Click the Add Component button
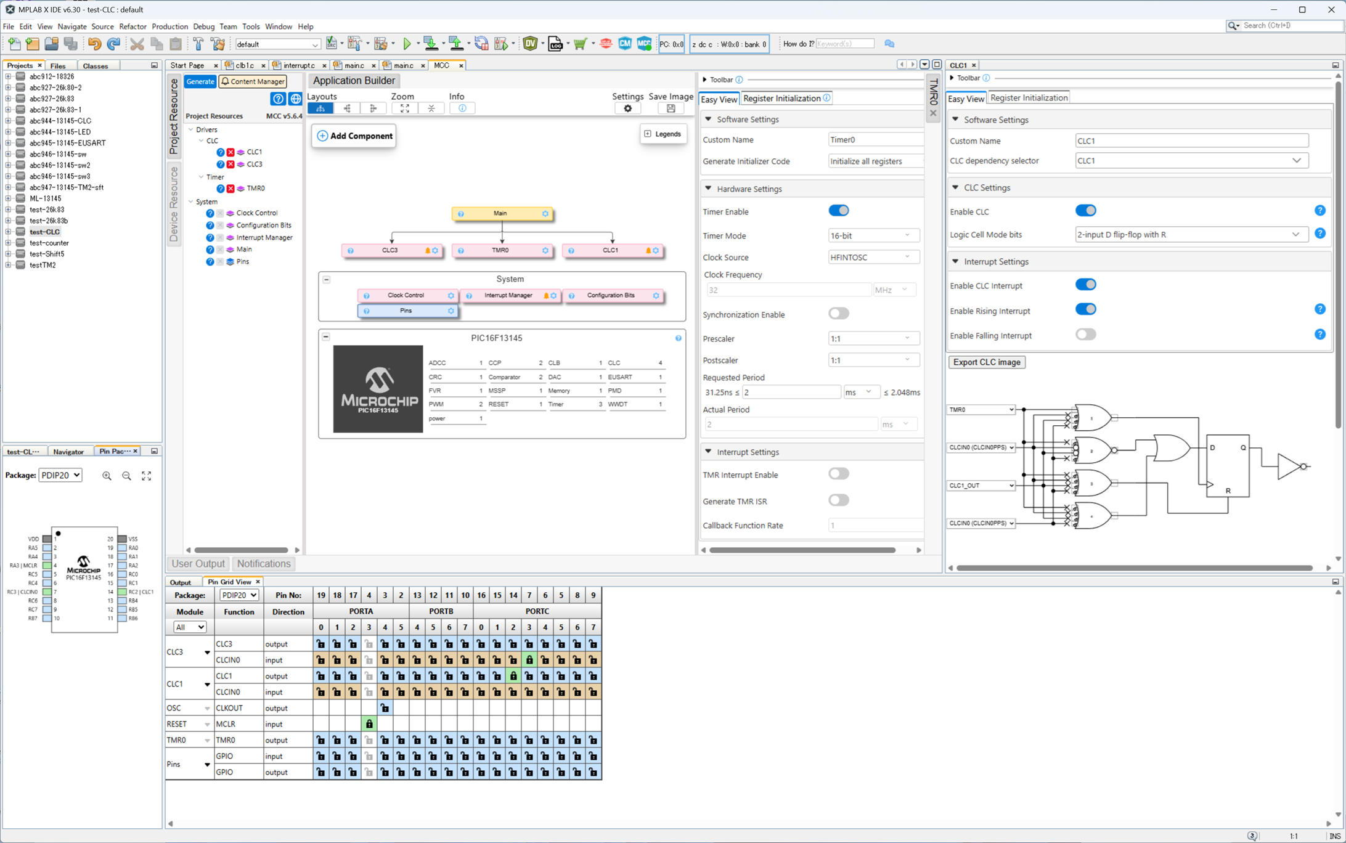 tap(354, 136)
